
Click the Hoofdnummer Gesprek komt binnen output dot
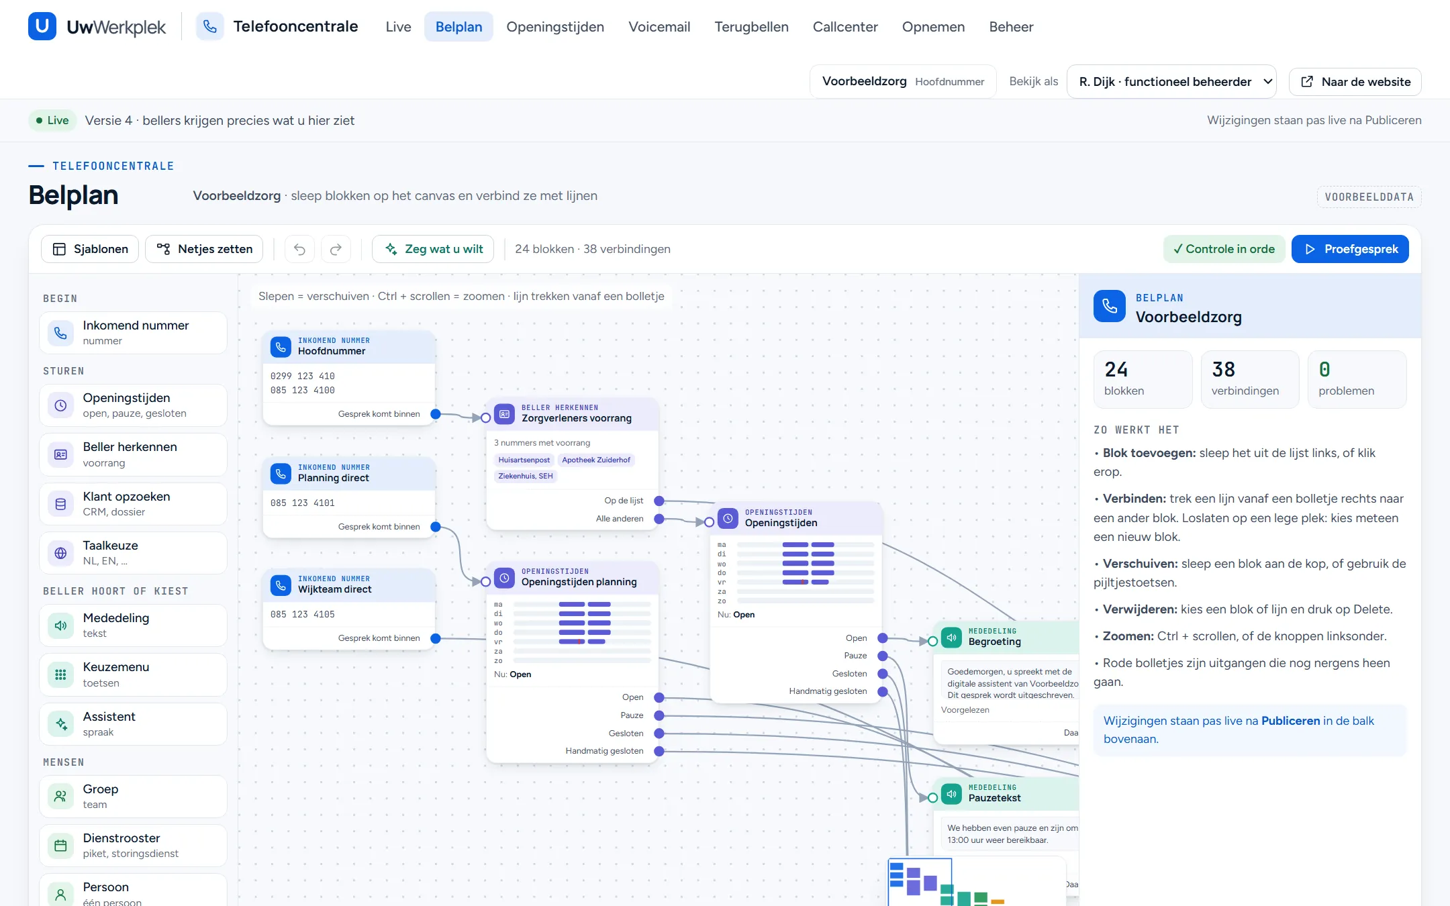tap(436, 414)
